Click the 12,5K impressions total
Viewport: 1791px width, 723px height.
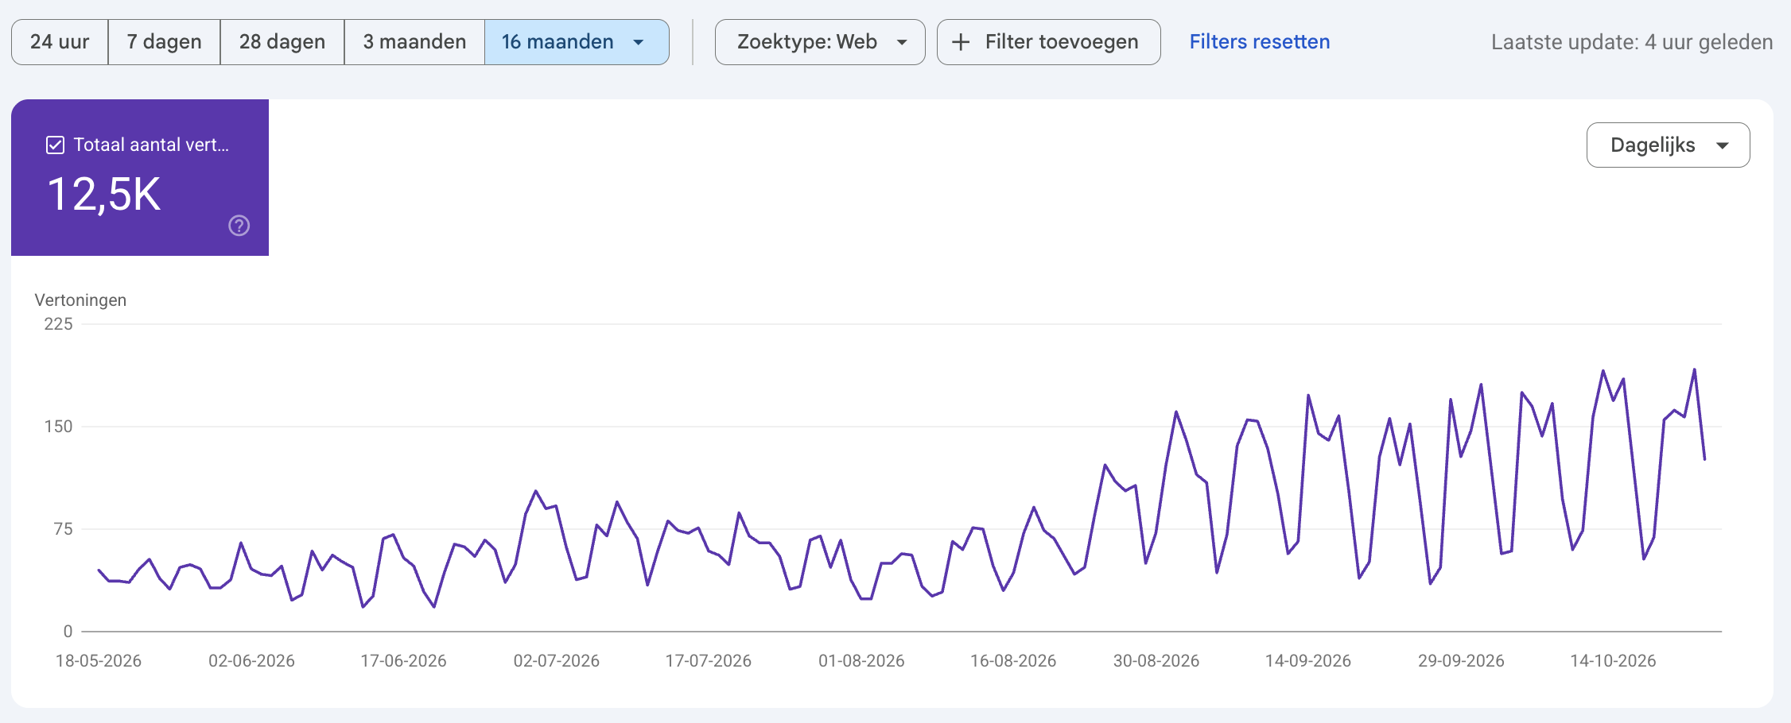click(104, 195)
